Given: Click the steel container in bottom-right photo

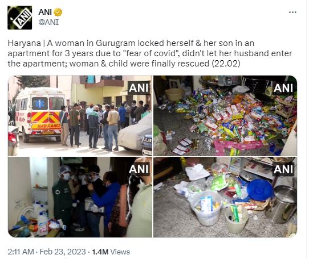Looking at the screenshot, I should (x=280, y=204).
